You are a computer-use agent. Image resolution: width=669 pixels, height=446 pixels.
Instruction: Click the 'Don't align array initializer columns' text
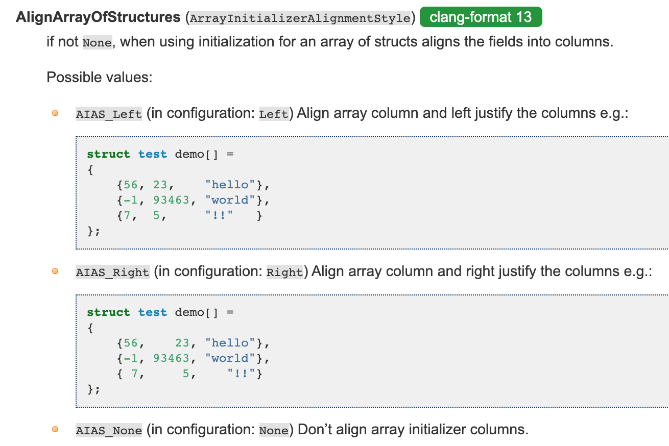click(413, 429)
